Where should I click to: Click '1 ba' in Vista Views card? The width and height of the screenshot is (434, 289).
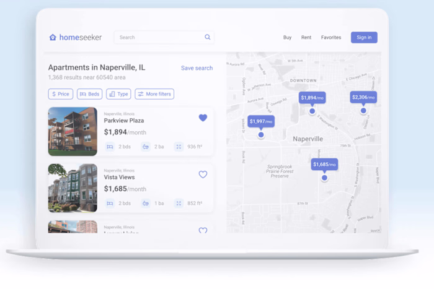pyautogui.click(x=159, y=204)
